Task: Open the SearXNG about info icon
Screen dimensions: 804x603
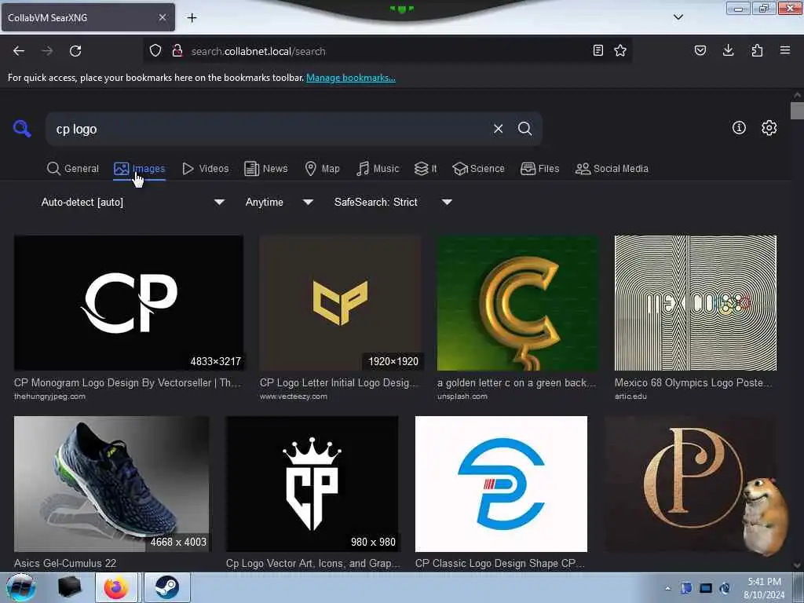Action: tap(739, 128)
